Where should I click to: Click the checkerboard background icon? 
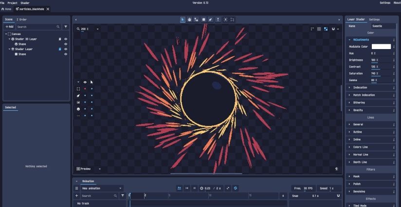coord(326,29)
